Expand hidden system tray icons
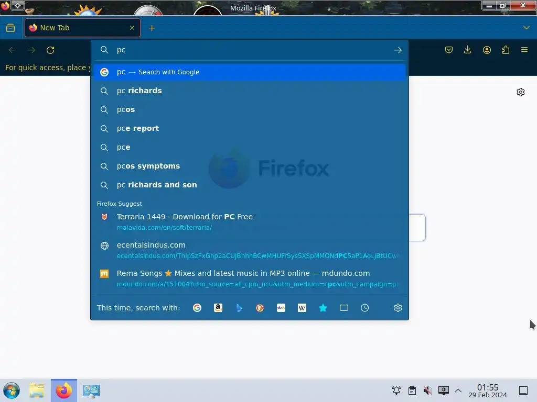The height and width of the screenshot is (402, 537). pos(458,390)
